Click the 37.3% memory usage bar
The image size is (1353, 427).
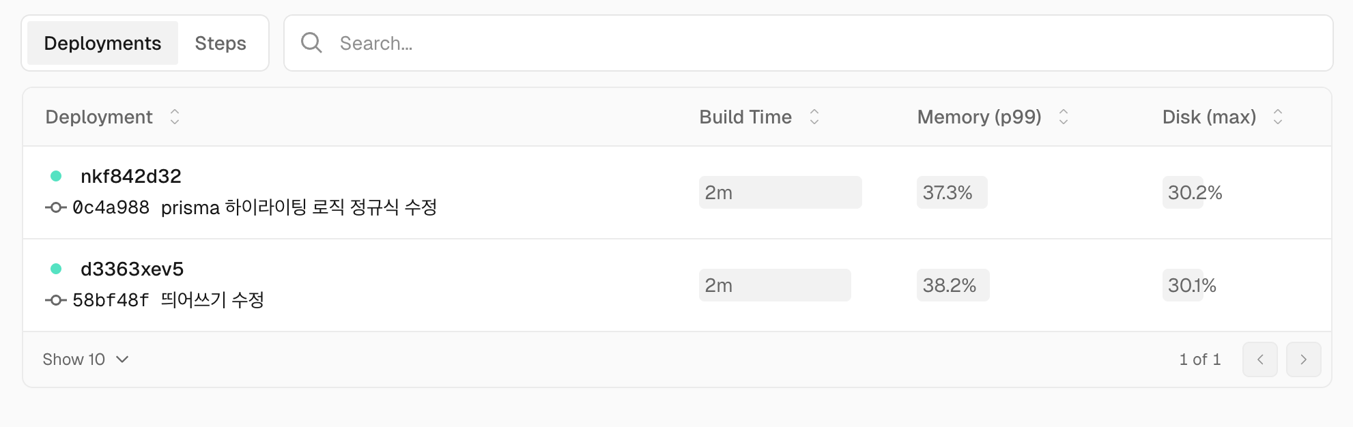pos(952,192)
